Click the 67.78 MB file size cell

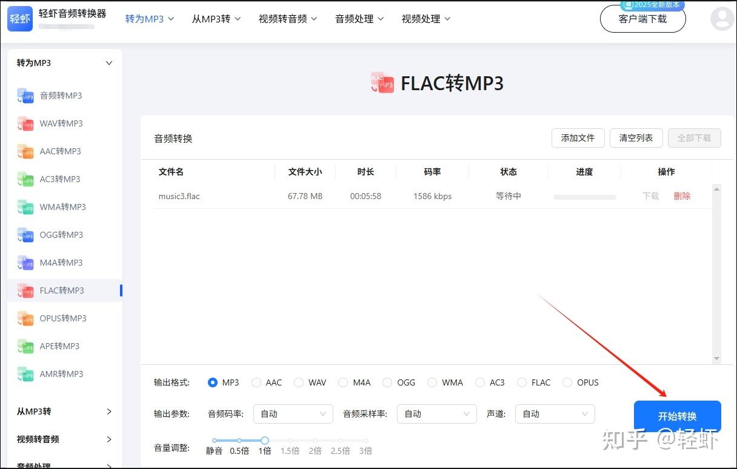pos(305,196)
